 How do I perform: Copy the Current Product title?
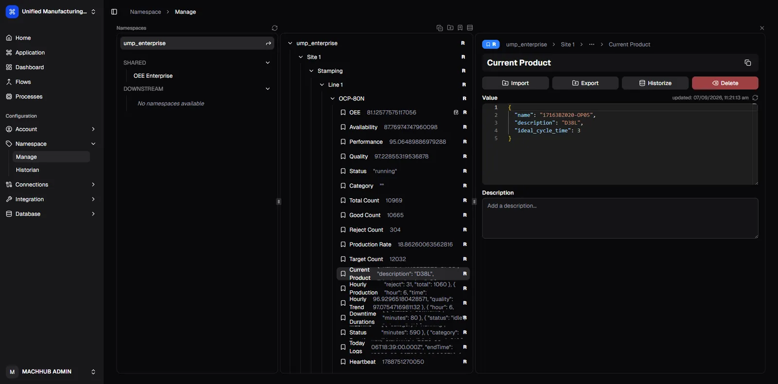(748, 63)
